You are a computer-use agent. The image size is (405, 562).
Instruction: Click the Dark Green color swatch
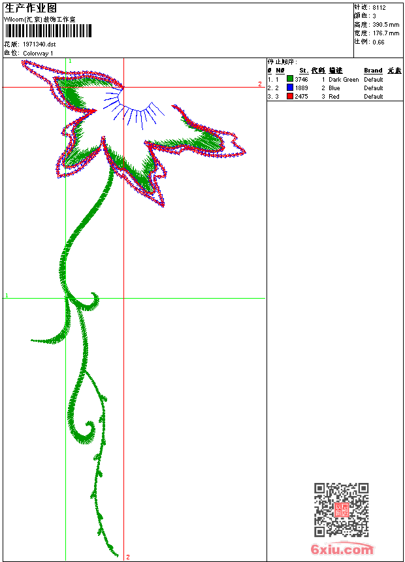(290, 79)
